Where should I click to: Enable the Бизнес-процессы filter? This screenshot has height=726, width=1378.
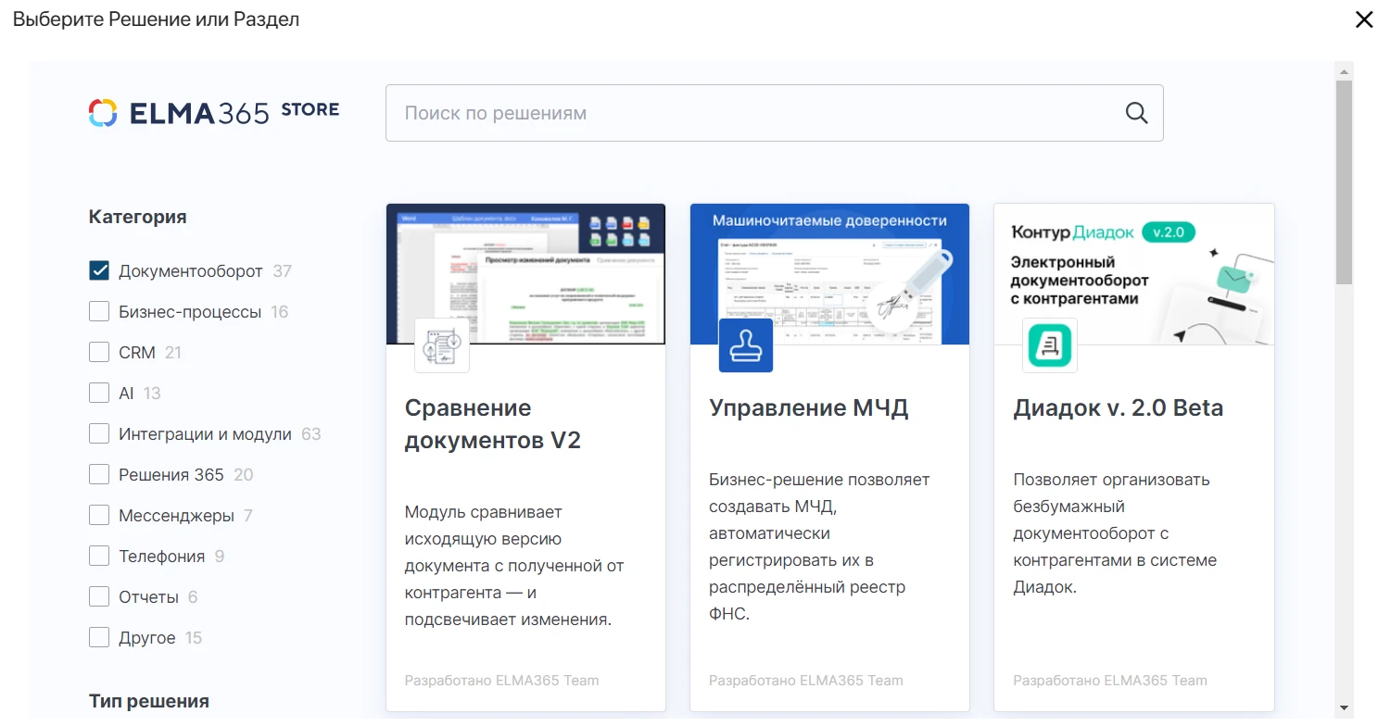98,311
